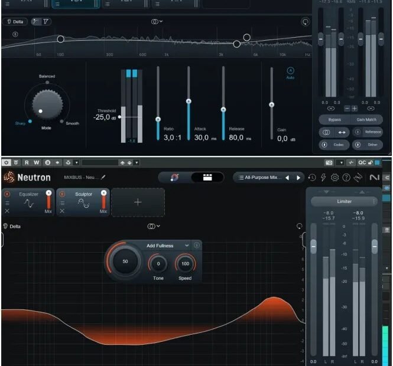
Task: Open the preset history clock icon
Action: [x=312, y=178]
